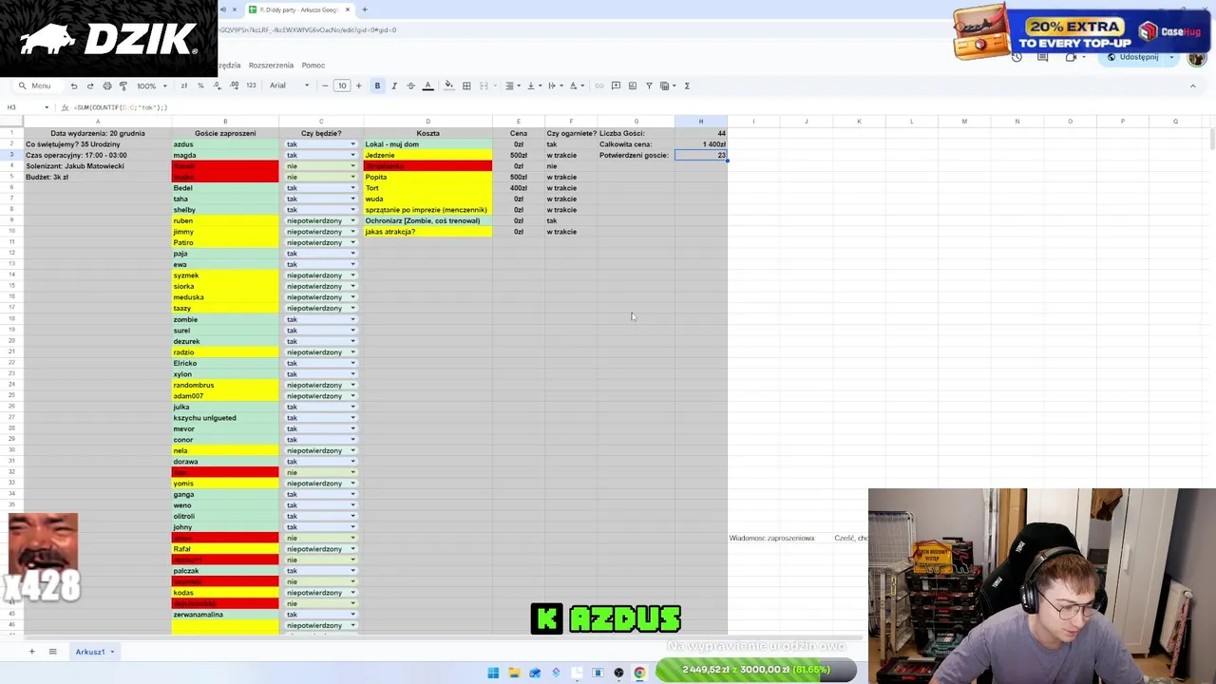
Task: Open OBS from the taskbar
Action: (x=618, y=673)
